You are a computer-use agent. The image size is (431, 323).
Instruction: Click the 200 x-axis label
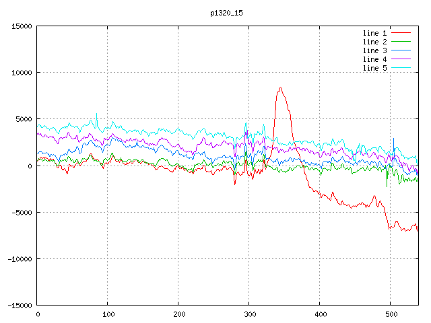179,314
